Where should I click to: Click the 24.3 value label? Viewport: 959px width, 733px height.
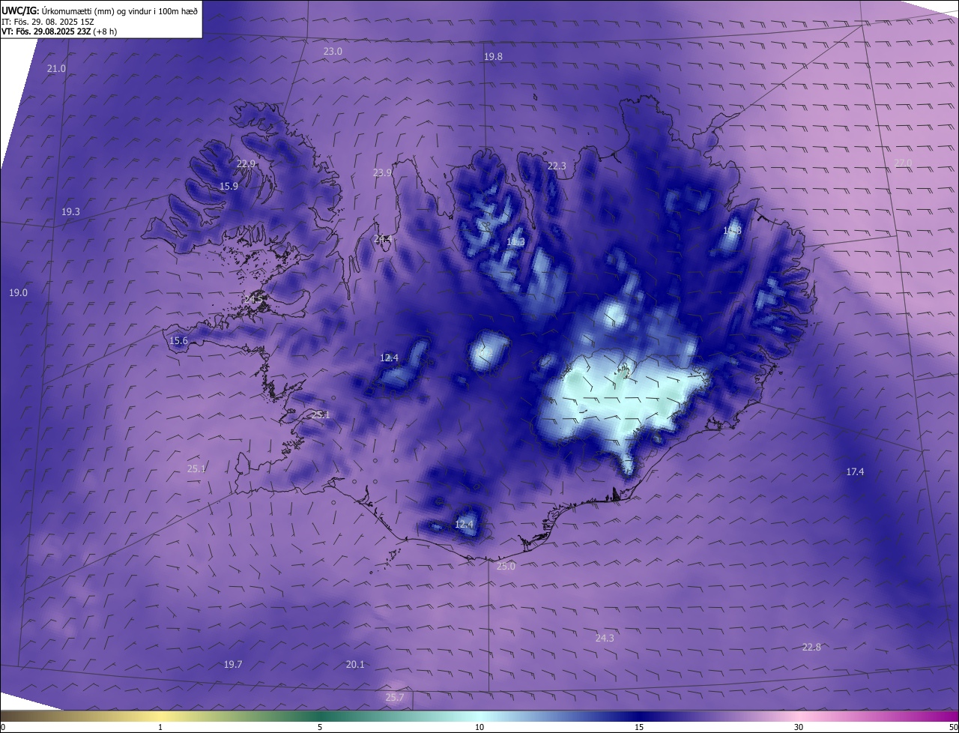(605, 639)
